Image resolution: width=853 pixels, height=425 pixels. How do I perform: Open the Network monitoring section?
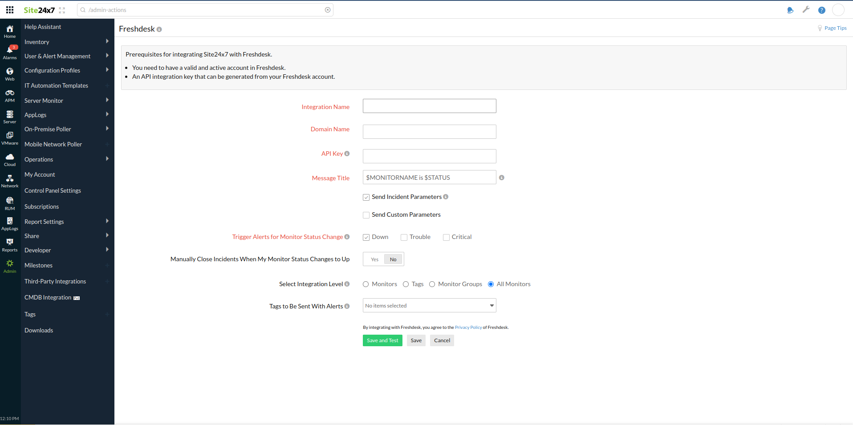9,180
